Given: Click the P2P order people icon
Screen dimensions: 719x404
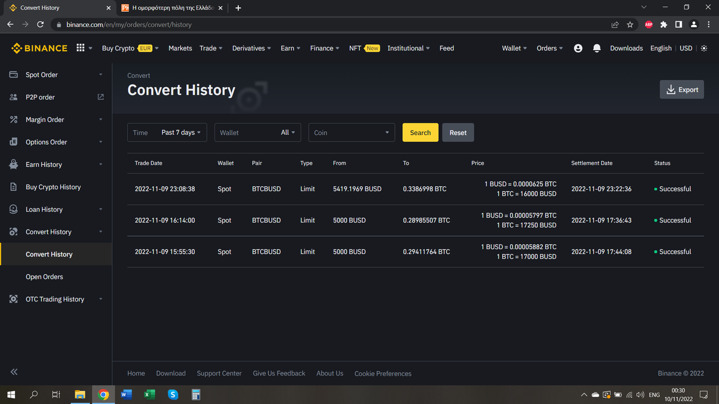Looking at the screenshot, I should click(x=13, y=97).
